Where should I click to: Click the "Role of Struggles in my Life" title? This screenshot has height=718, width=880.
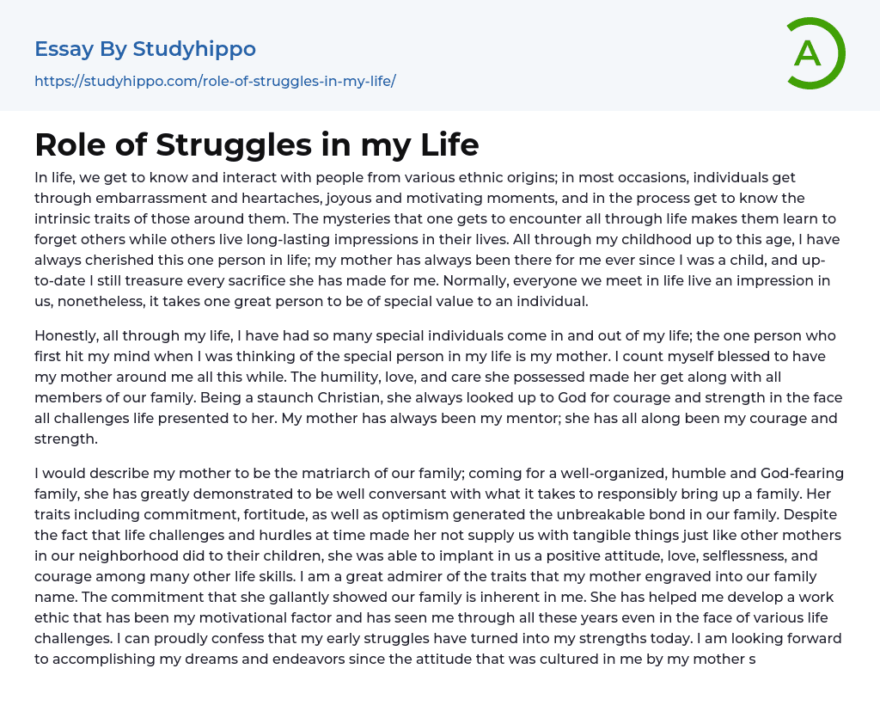256,144
